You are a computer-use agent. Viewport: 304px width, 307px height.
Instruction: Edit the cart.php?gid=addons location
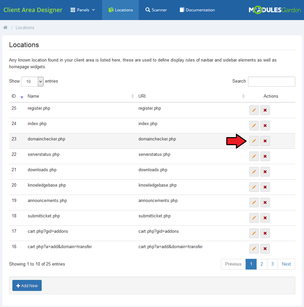[254, 233]
